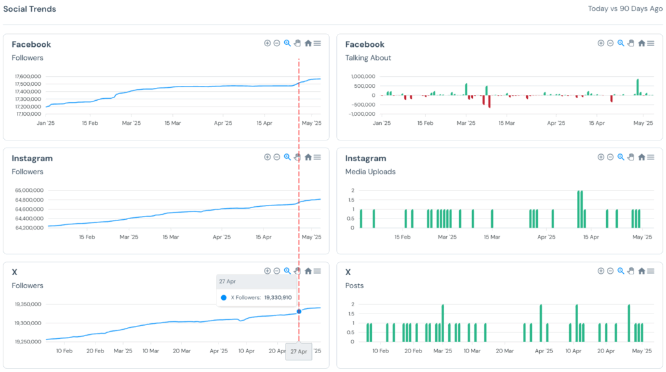This screenshot has width=666, height=372.
Task: Zoom out on X Posts chart
Action: click(610, 271)
